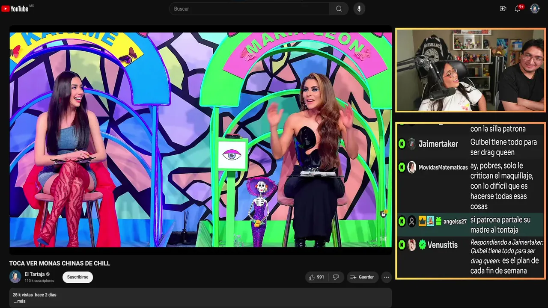Click the Venusitis chat username
Image resolution: width=548 pixels, height=308 pixels.
pos(443,245)
